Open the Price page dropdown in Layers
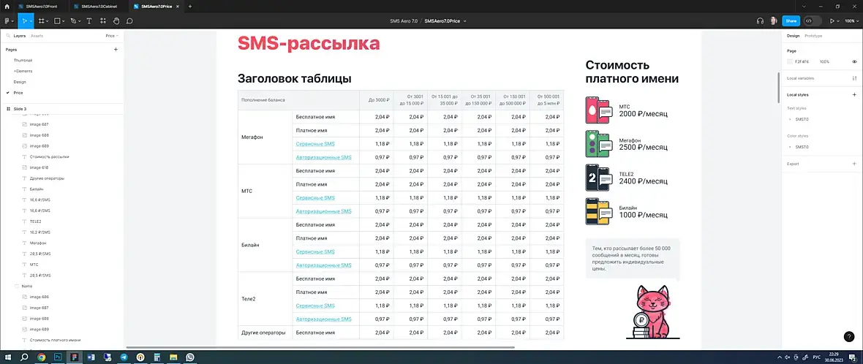This screenshot has width=863, height=364. point(112,36)
